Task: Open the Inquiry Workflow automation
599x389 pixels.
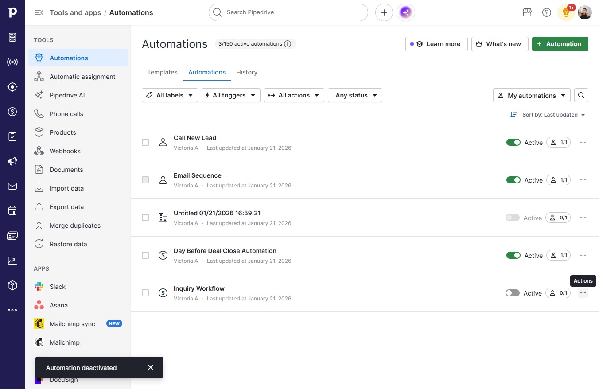Action: click(x=199, y=288)
